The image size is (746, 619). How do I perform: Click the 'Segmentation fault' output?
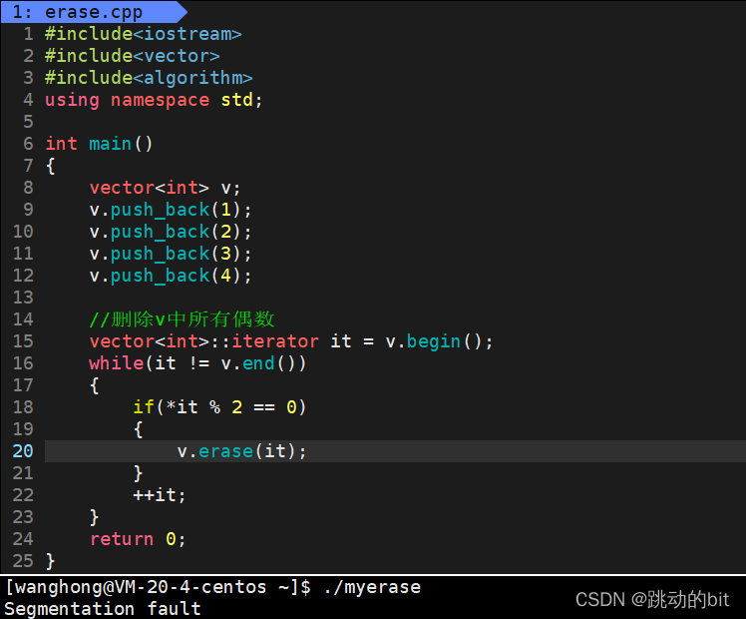pyautogui.click(x=103, y=609)
